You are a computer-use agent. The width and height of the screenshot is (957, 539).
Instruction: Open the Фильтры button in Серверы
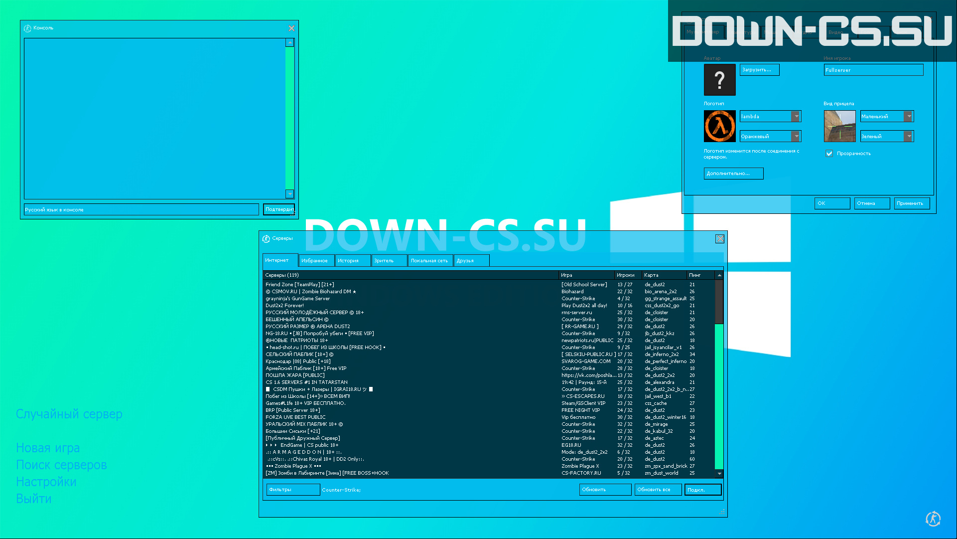click(x=293, y=490)
